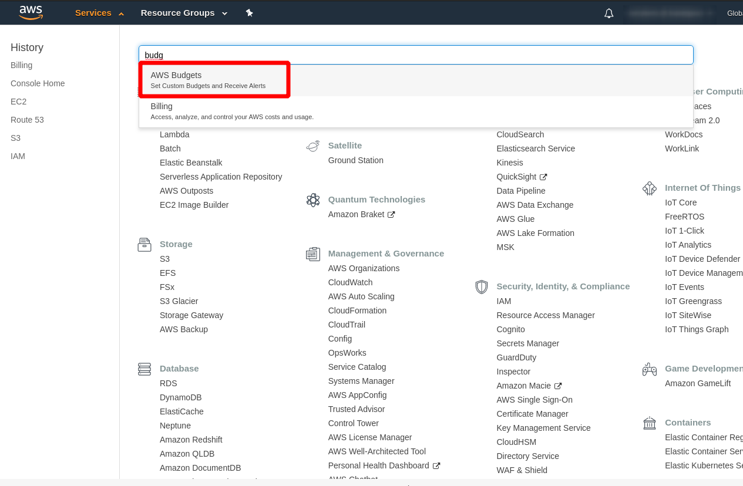Open the notifications bell
The height and width of the screenshot is (486, 743).
(609, 13)
